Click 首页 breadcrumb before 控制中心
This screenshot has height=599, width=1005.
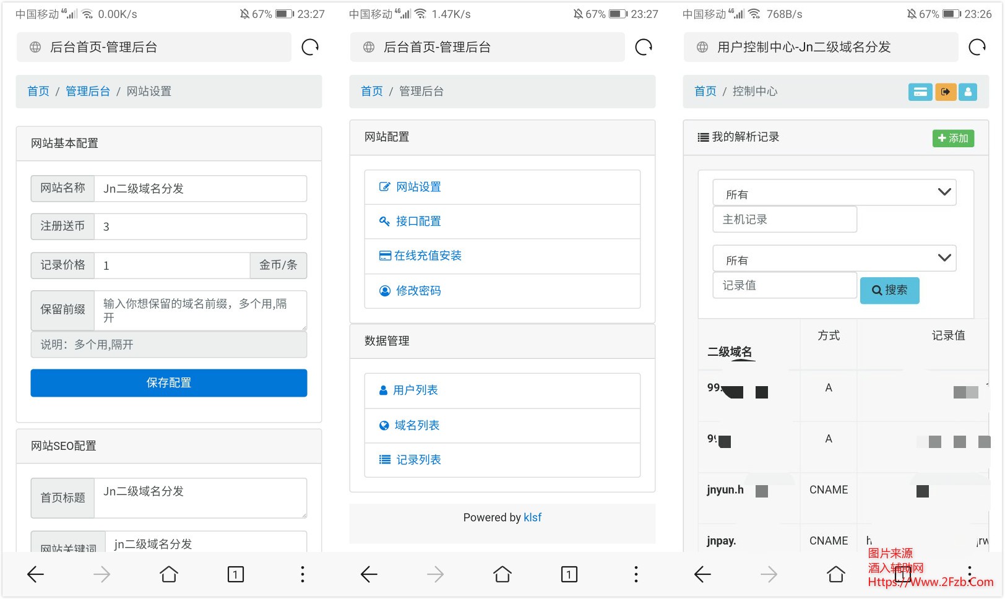coord(705,91)
